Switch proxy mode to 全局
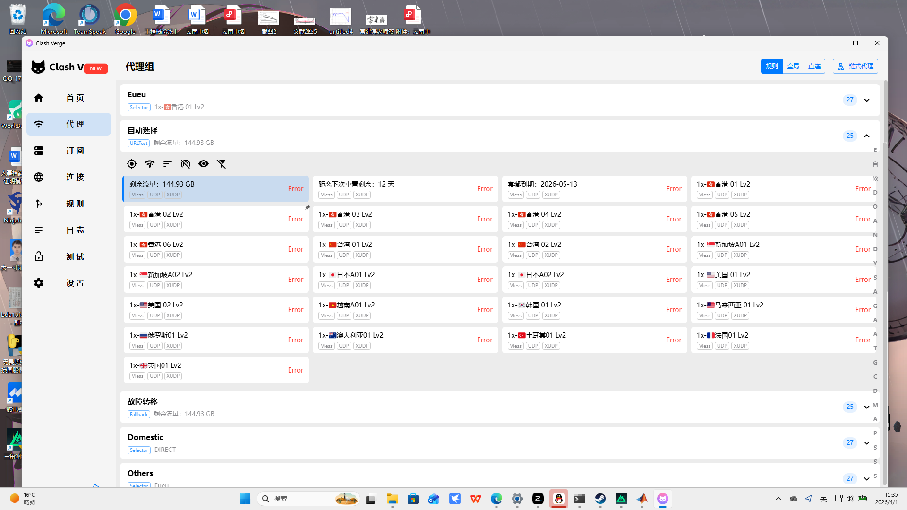 [793, 66]
